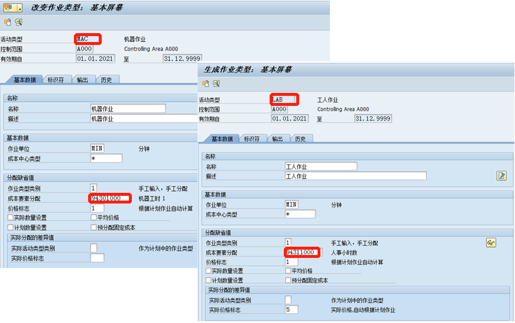Screen dimensions: 515x323
Task: Open the long text editor icon beside 工人作业 description
Action: [x=501, y=176]
